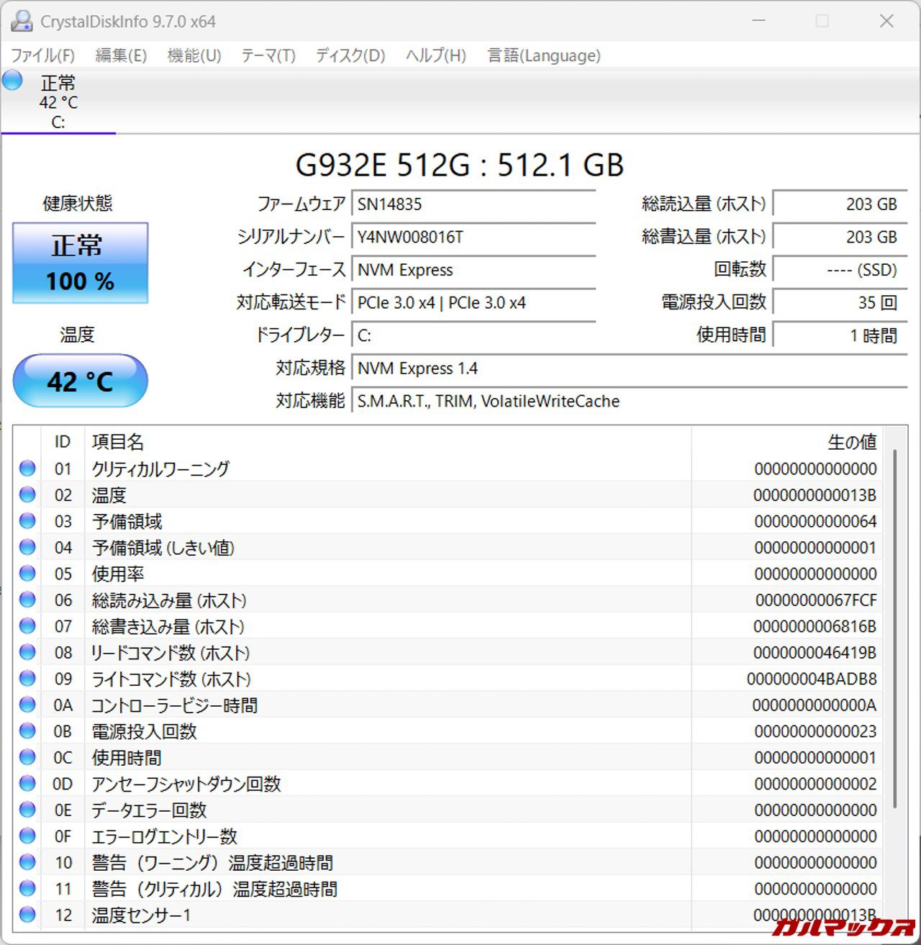The height and width of the screenshot is (945, 921).
Task: Click the status orb beside 温度センサー1 row
Action: coord(27,915)
